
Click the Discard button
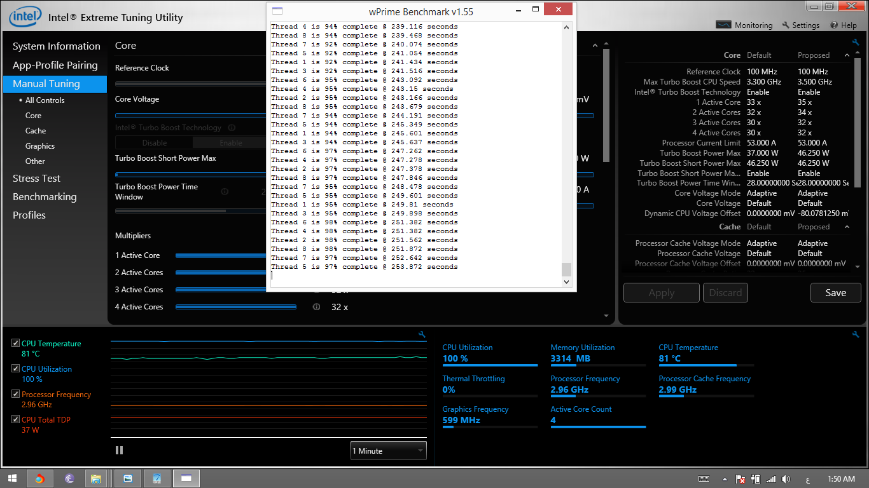pyautogui.click(x=725, y=293)
